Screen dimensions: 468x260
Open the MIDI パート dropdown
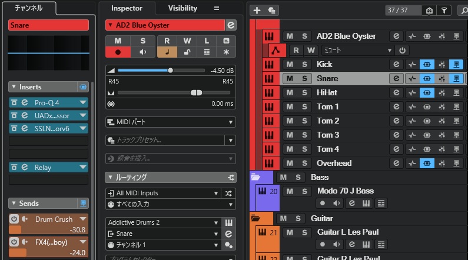[171, 122]
